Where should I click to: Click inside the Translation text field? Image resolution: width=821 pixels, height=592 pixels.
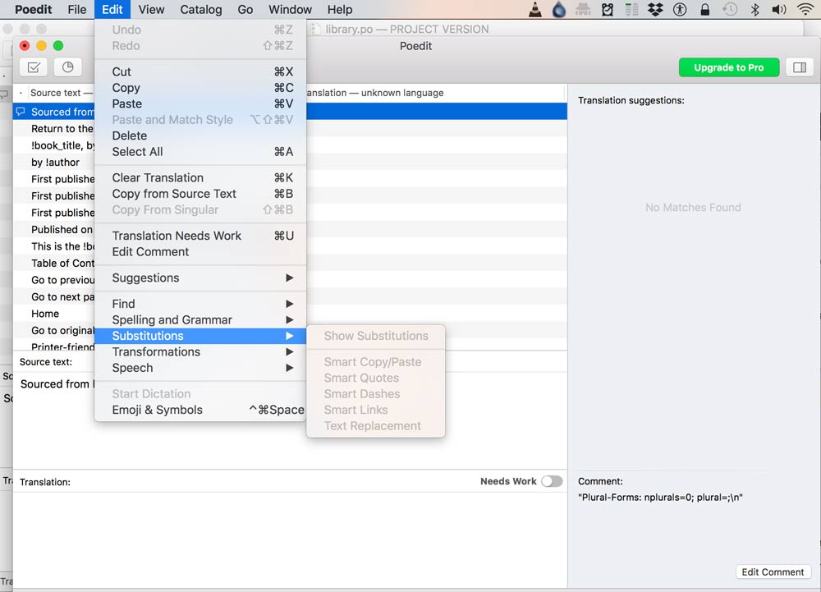tap(290, 539)
